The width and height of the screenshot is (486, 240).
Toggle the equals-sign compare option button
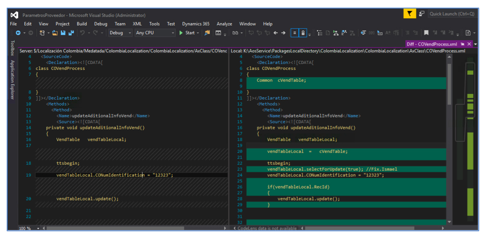[x=295, y=33]
